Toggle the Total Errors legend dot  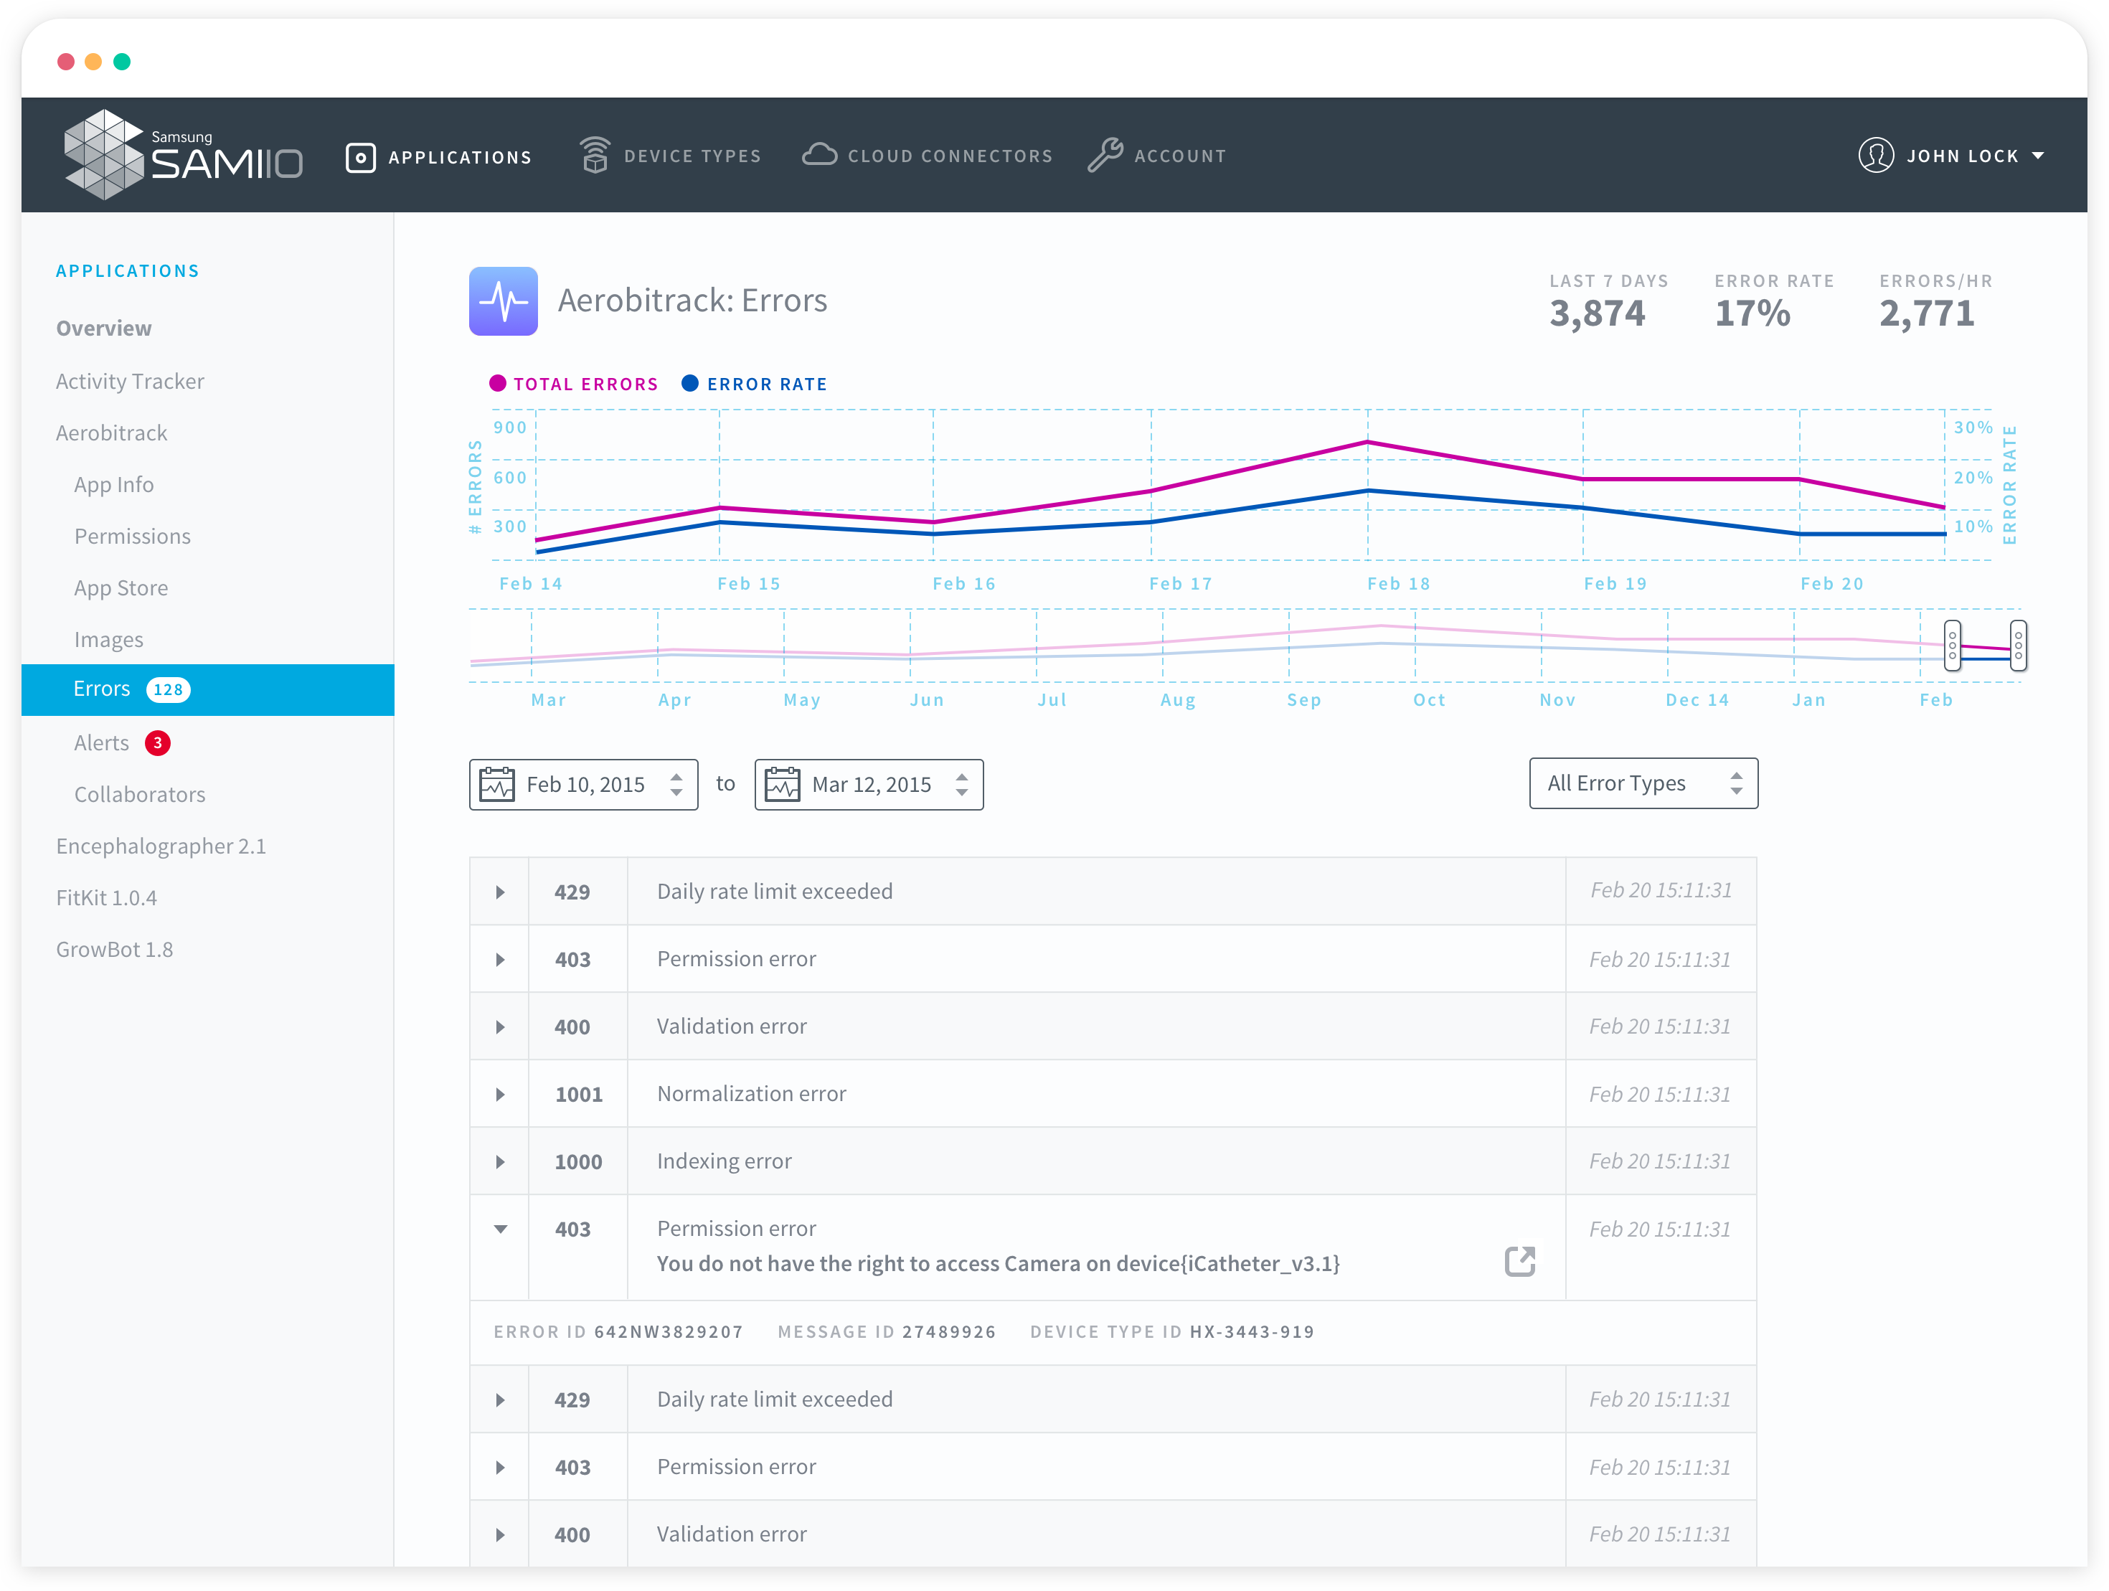(496, 383)
